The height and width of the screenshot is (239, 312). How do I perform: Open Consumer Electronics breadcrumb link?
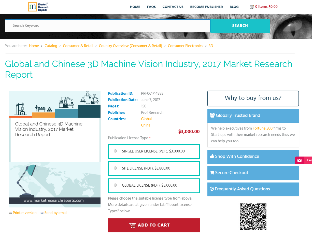tap(186, 46)
